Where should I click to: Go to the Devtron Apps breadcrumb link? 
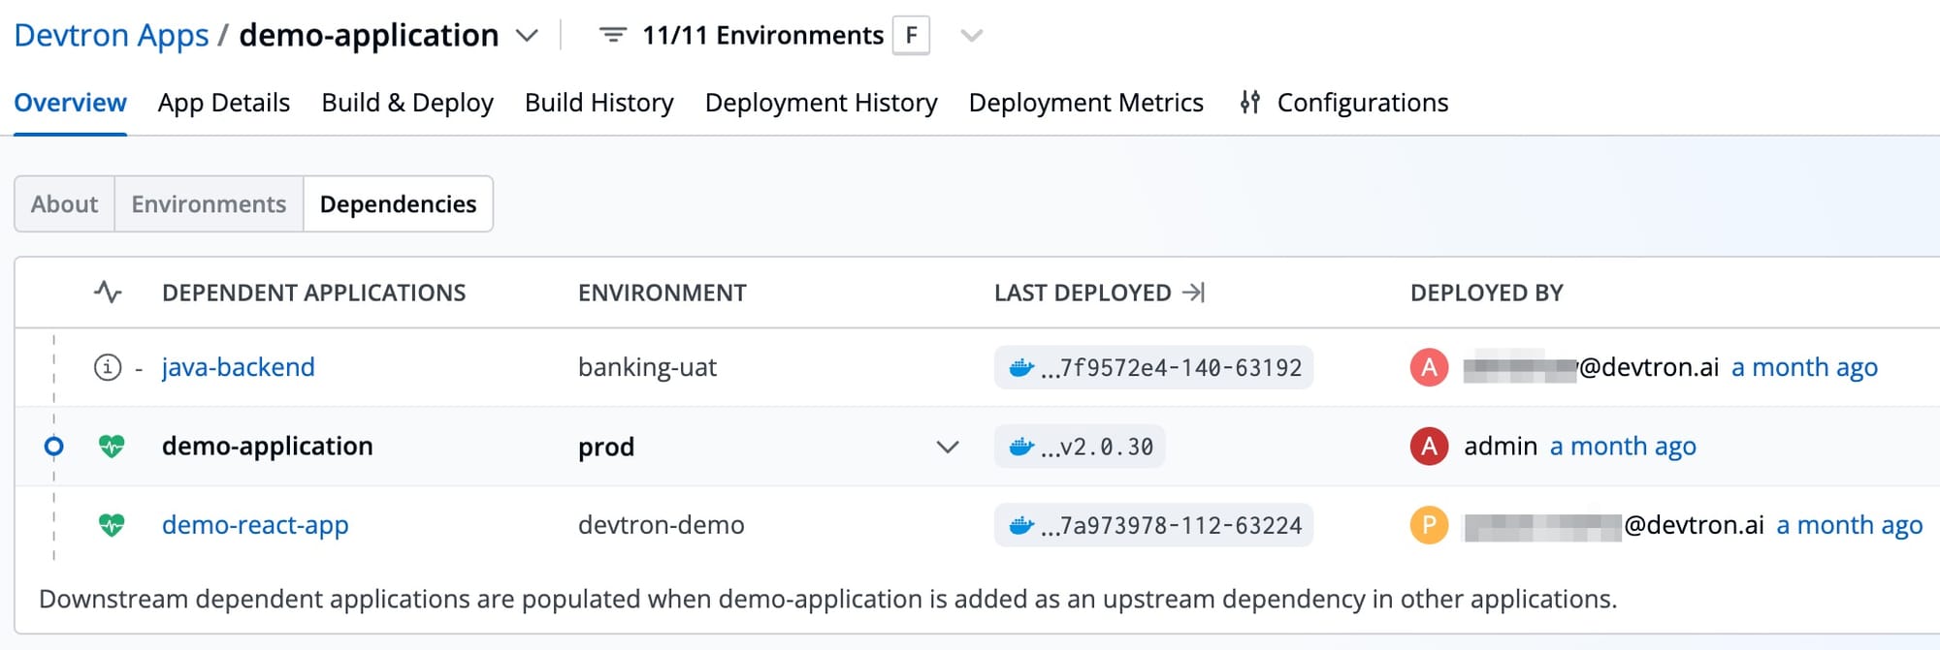[x=112, y=35]
